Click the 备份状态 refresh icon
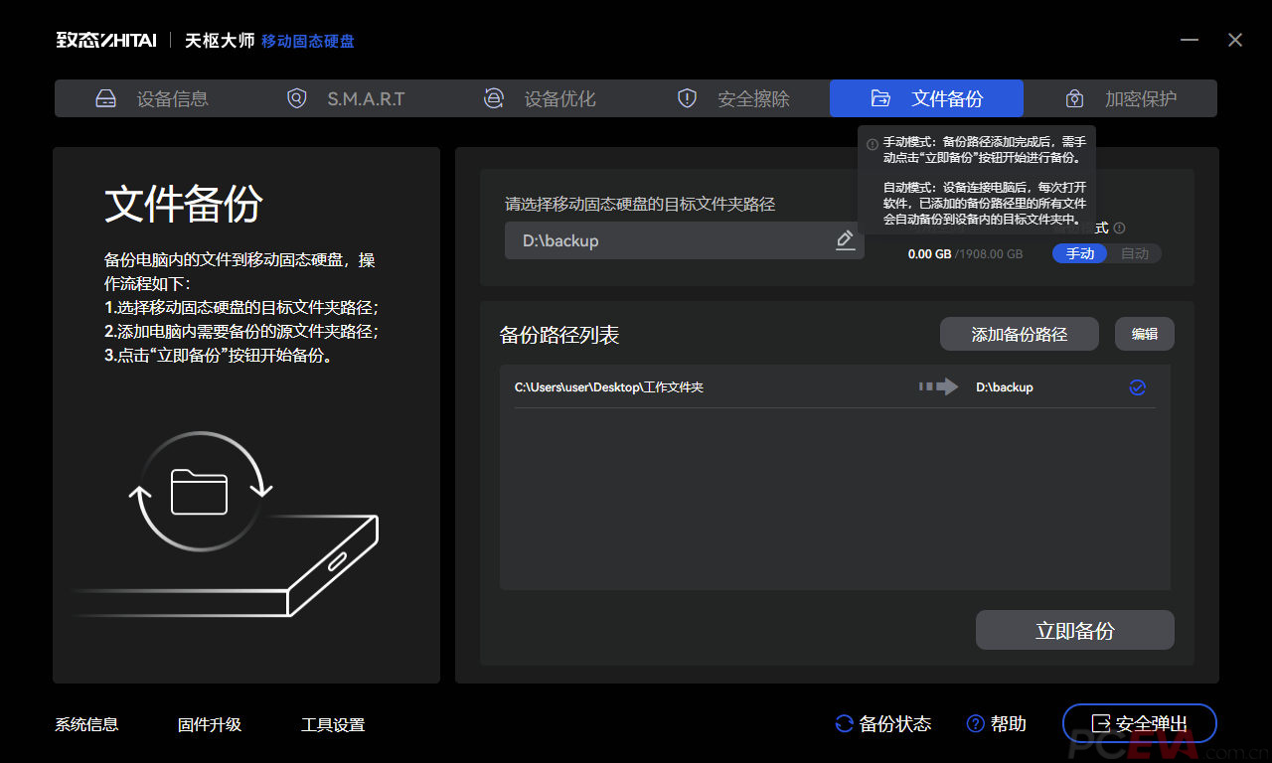The width and height of the screenshot is (1272, 763). click(x=844, y=723)
